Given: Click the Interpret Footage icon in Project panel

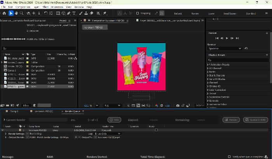Looking at the screenshot, I should click(2, 105).
